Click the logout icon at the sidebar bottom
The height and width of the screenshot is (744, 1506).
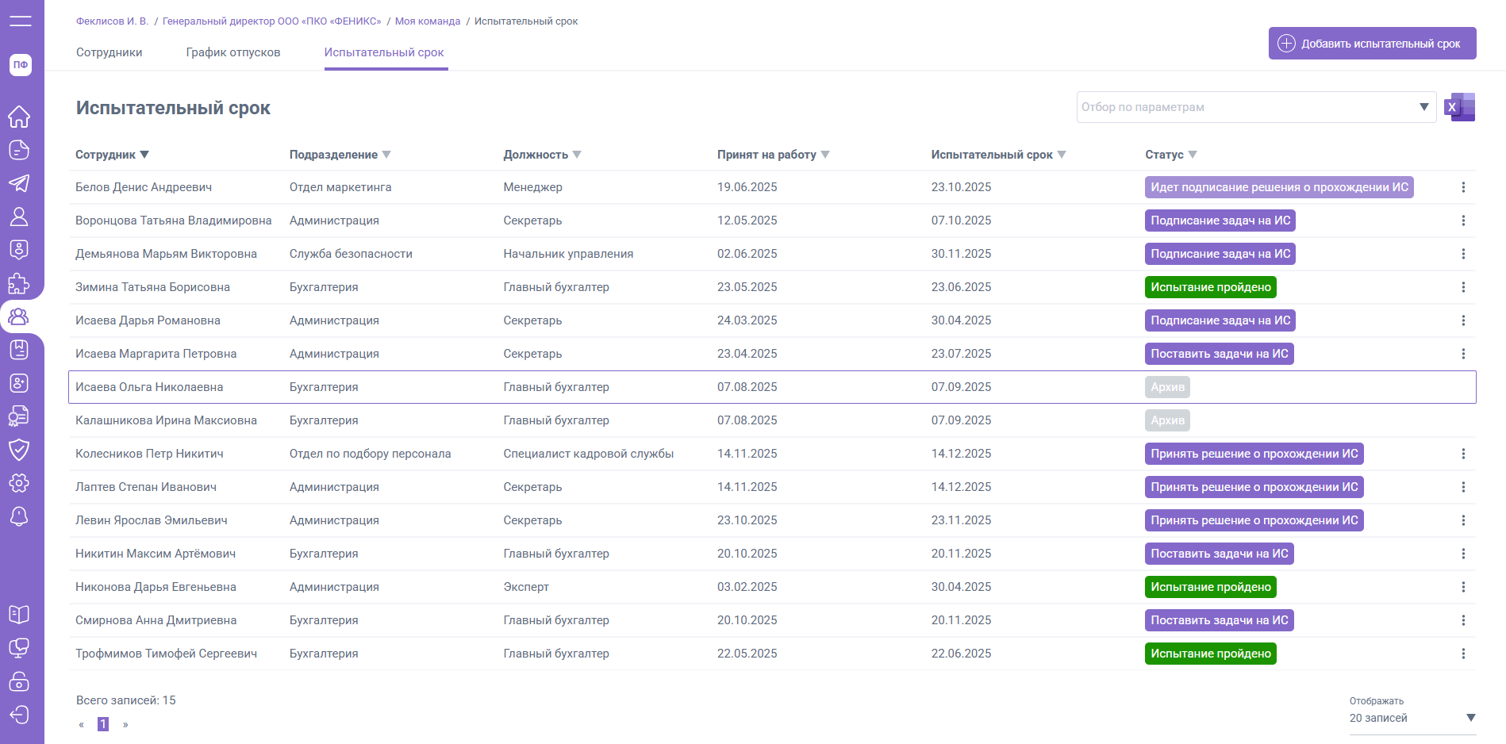click(x=19, y=715)
